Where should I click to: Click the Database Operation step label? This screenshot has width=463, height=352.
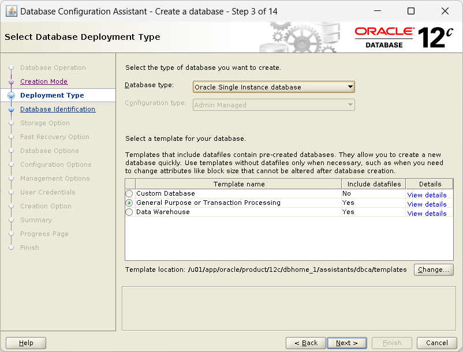tap(53, 68)
